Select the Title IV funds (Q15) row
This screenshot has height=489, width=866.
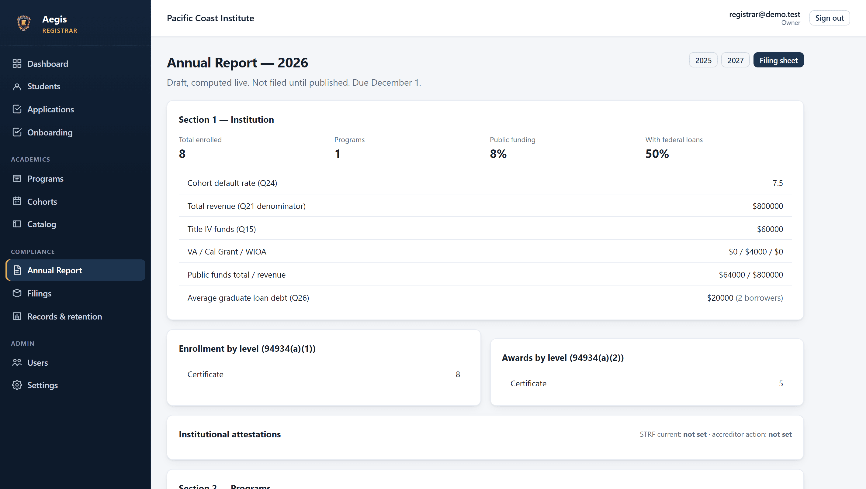pyautogui.click(x=485, y=229)
